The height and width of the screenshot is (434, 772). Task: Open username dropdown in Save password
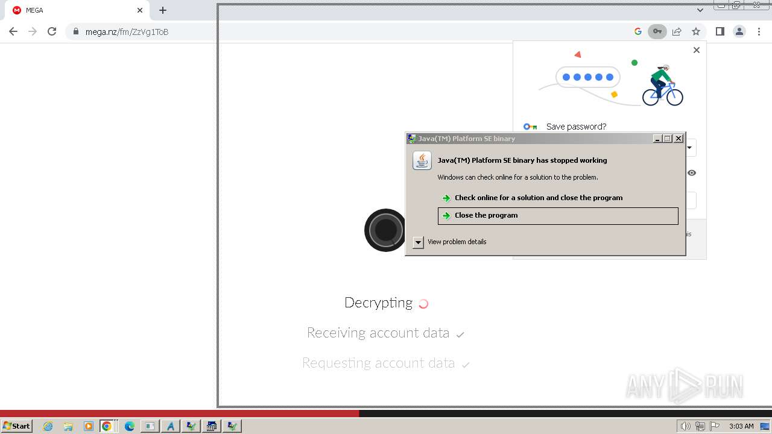(689, 148)
